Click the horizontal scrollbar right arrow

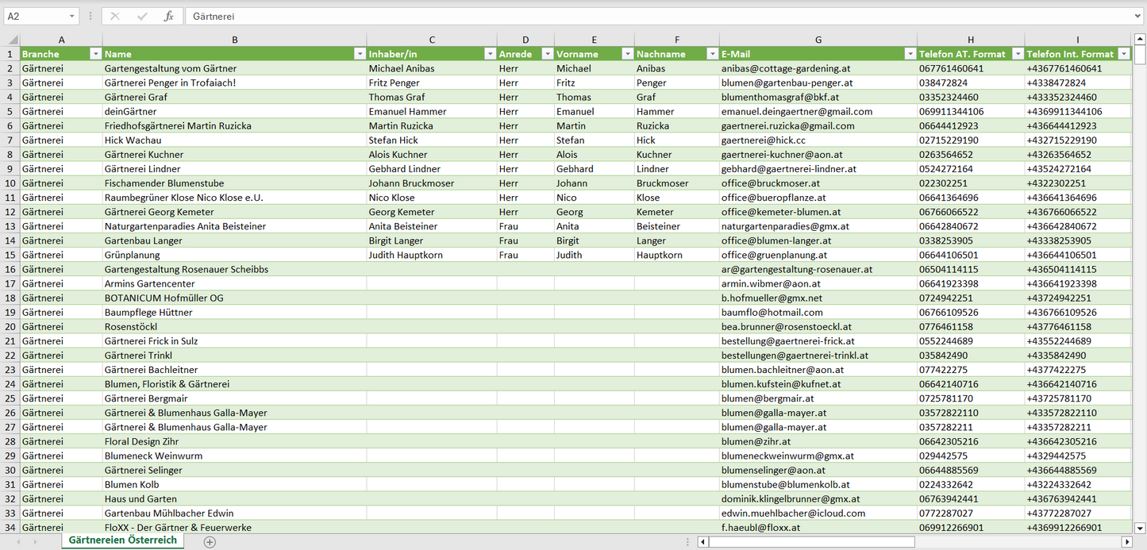[x=1126, y=542]
